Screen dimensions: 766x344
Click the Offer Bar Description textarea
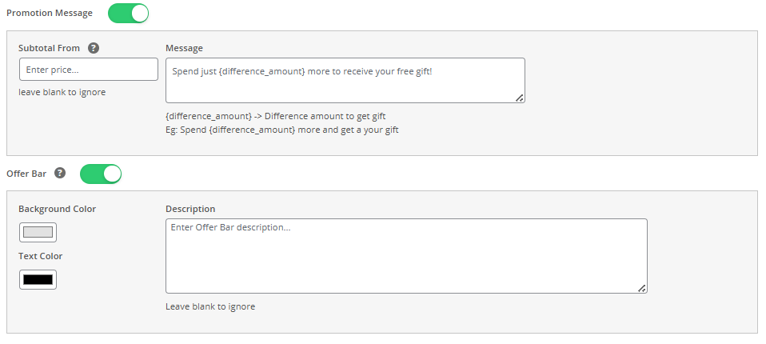pyautogui.click(x=406, y=256)
